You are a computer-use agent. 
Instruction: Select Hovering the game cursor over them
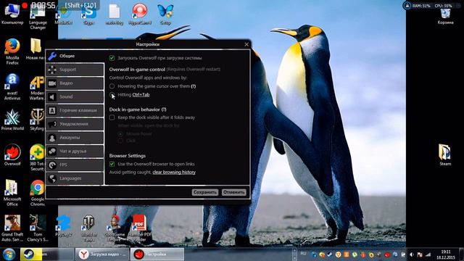[112, 86]
